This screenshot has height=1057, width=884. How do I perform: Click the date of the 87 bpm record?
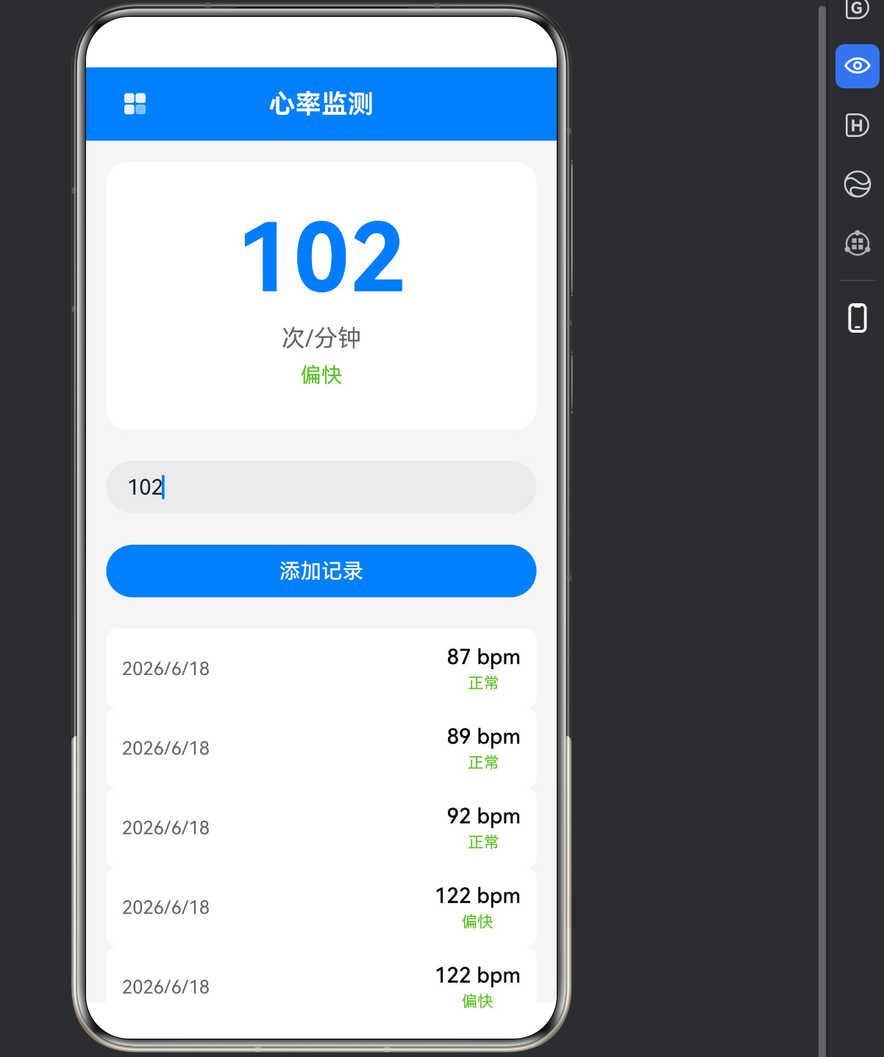tap(165, 668)
